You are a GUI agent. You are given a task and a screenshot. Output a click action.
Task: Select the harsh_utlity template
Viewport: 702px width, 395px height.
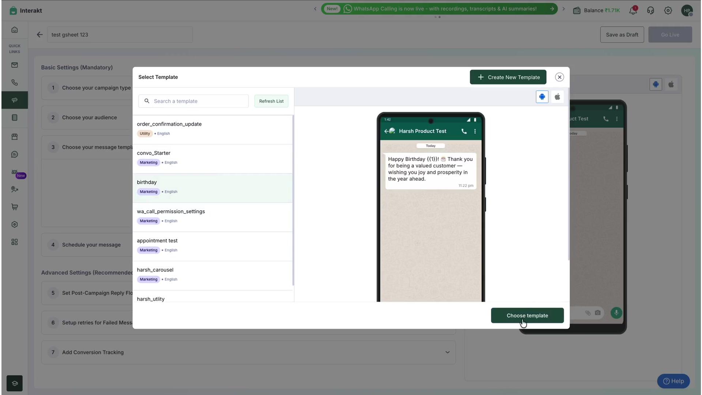tap(212, 297)
